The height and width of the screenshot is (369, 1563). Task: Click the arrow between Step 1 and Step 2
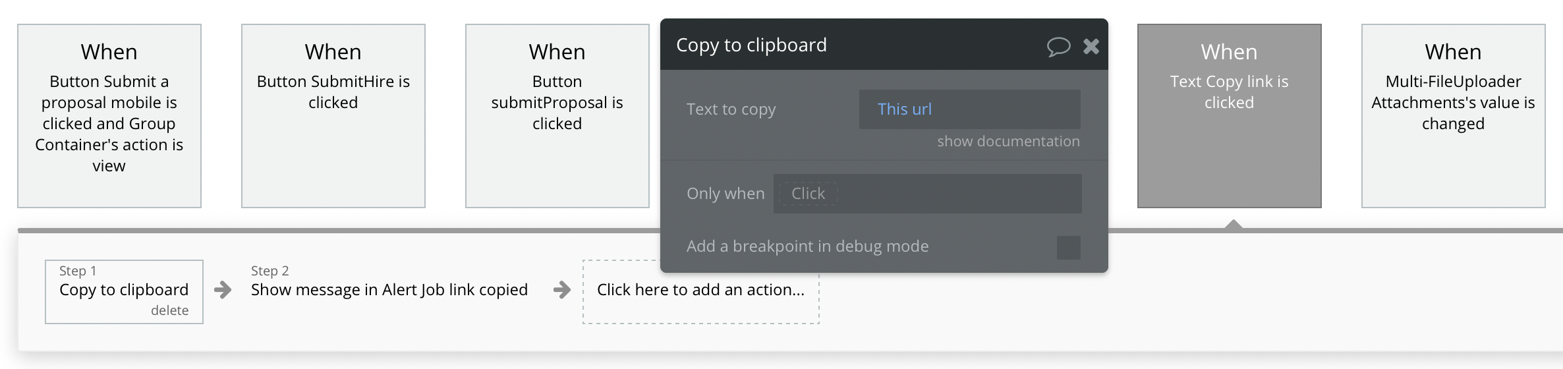223,290
